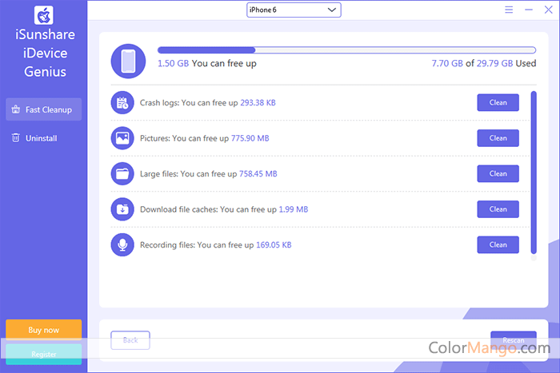Click the 1.50 GB free up value
This screenshot has width=560, height=373.
pyautogui.click(x=174, y=63)
